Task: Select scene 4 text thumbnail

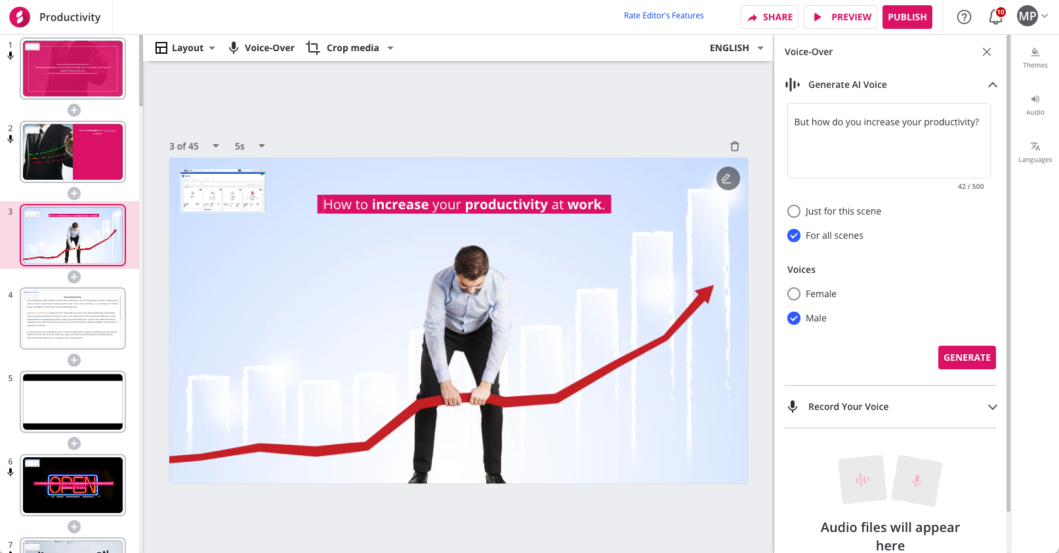Action: [x=73, y=318]
